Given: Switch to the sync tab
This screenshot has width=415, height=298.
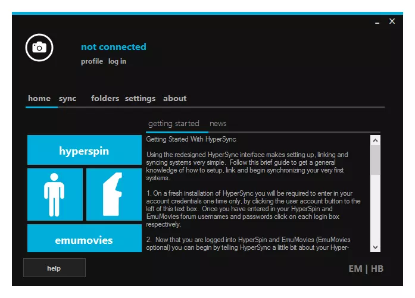Looking at the screenshot, I should coord(67,98).
